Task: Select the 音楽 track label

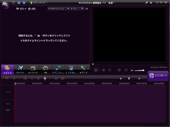Action: (x=8, y=110)
